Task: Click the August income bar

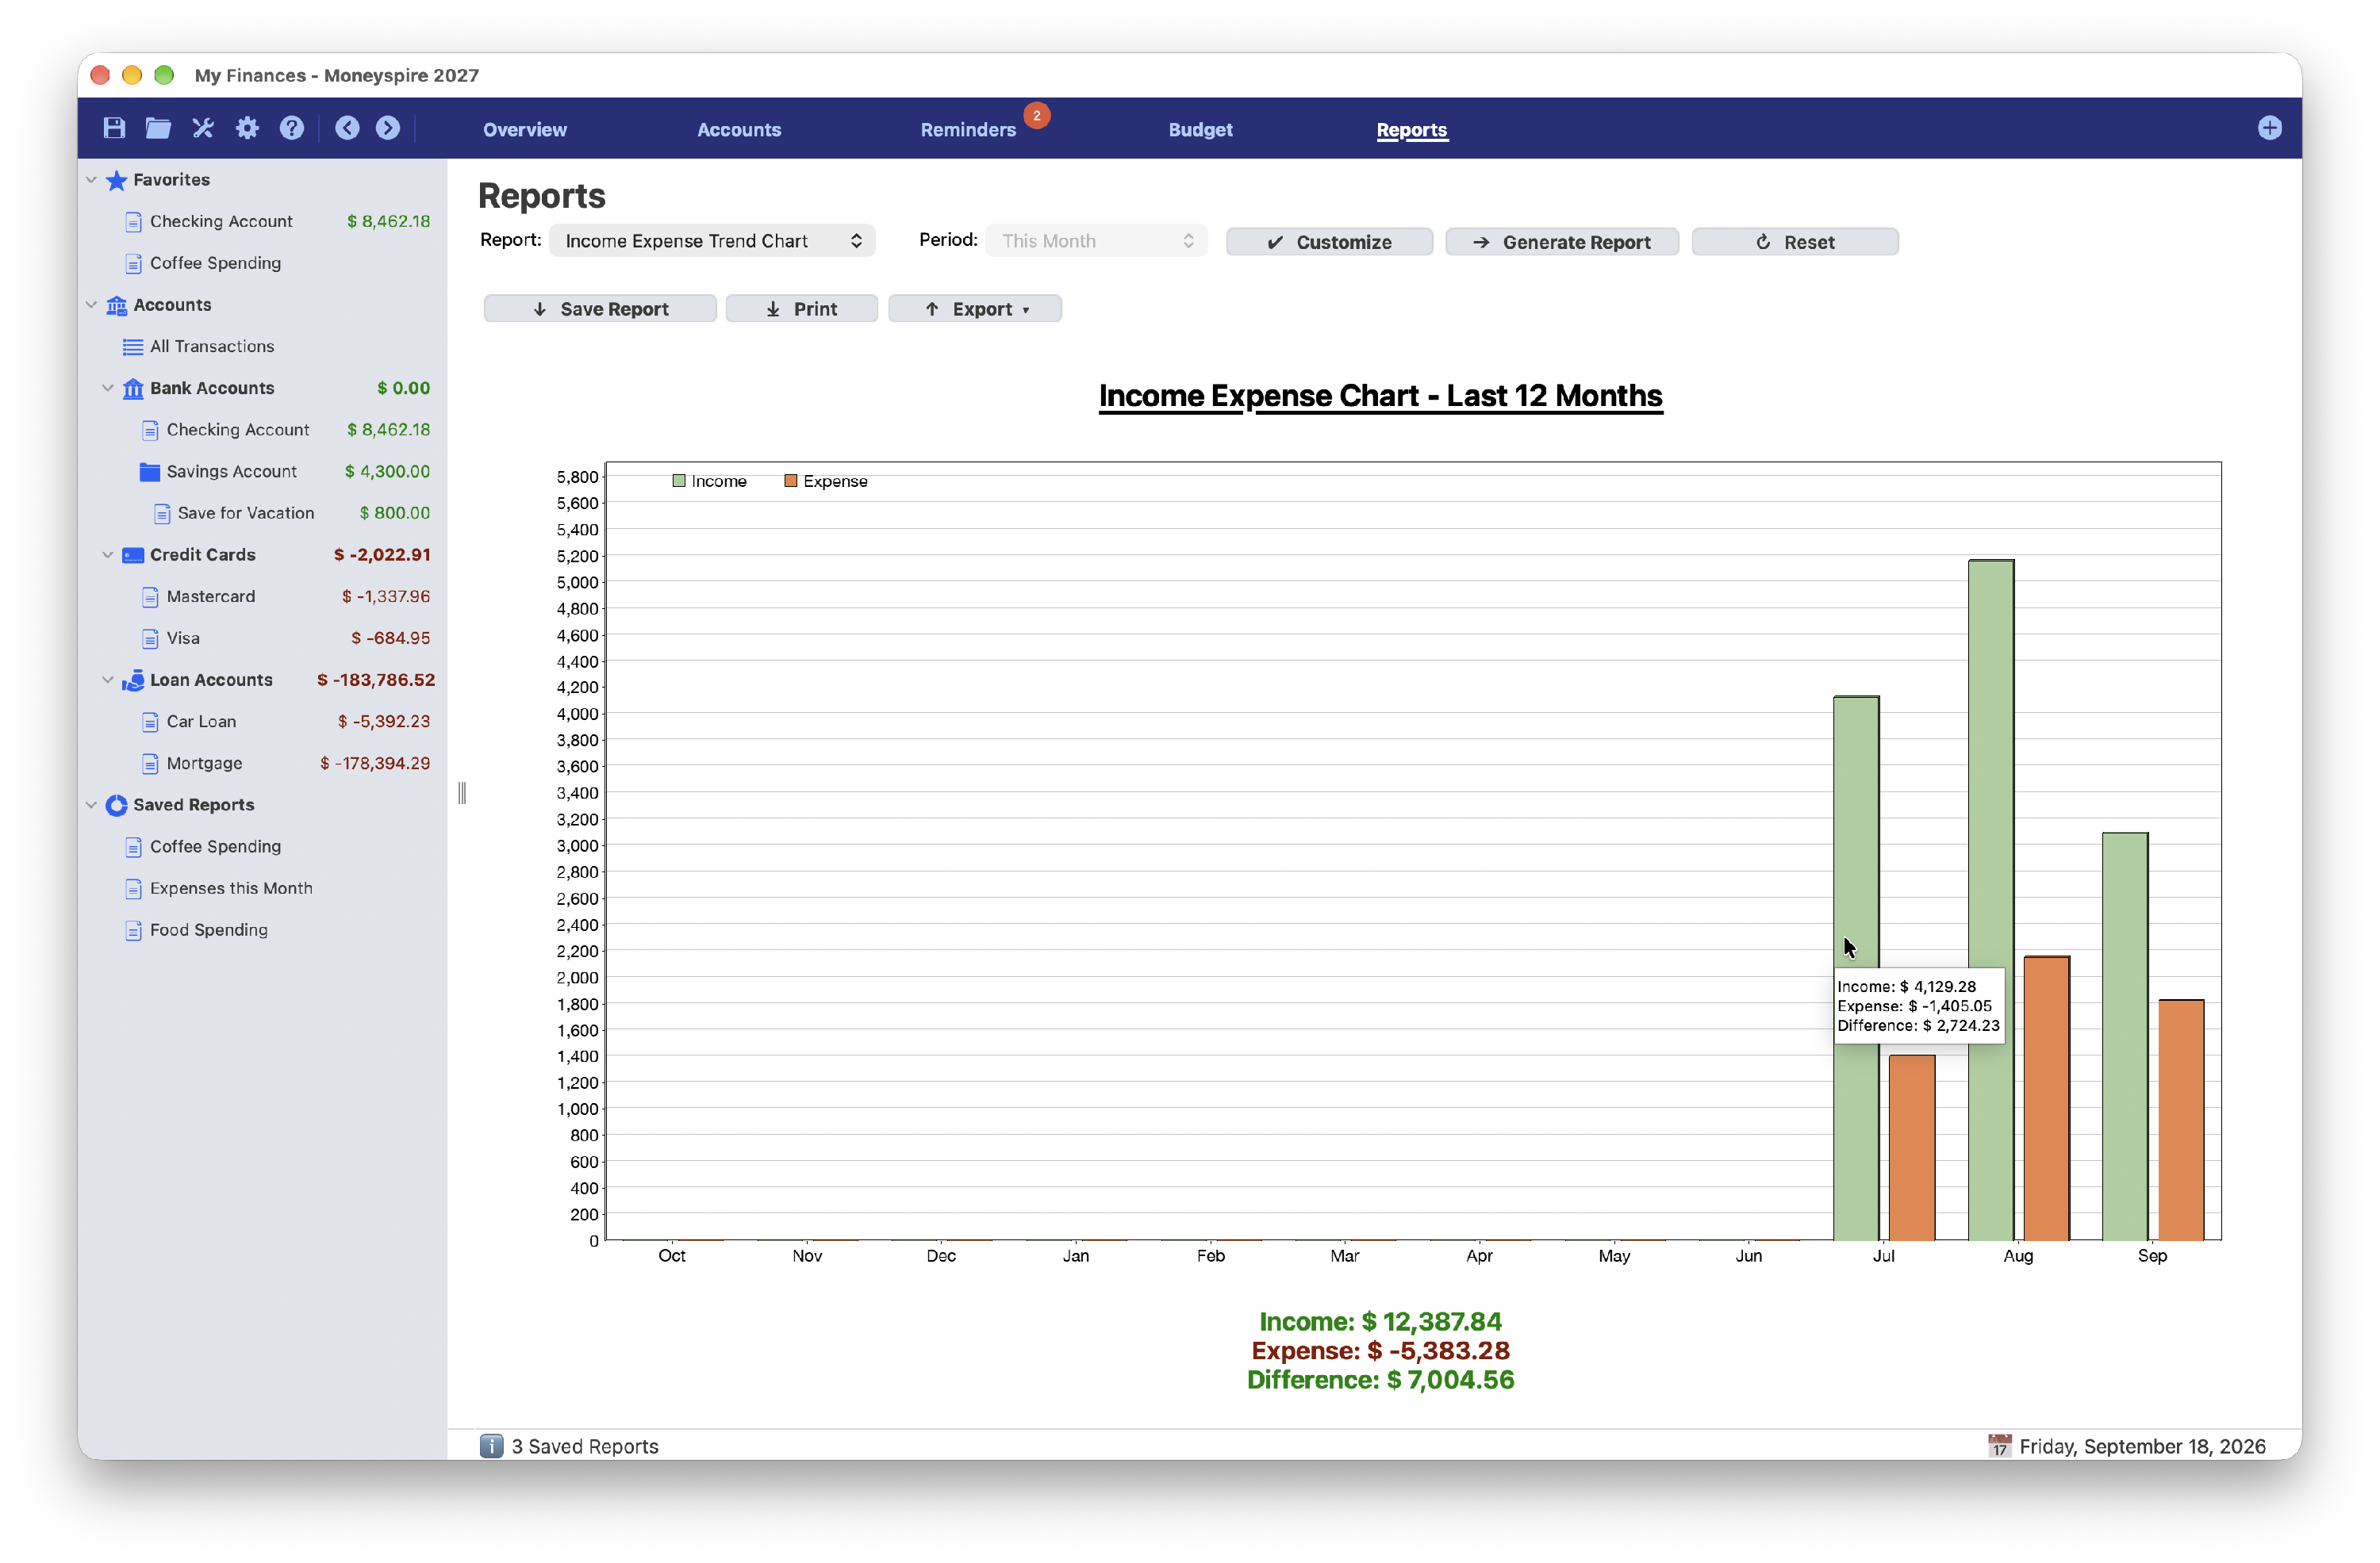Action: (1991, 899)
